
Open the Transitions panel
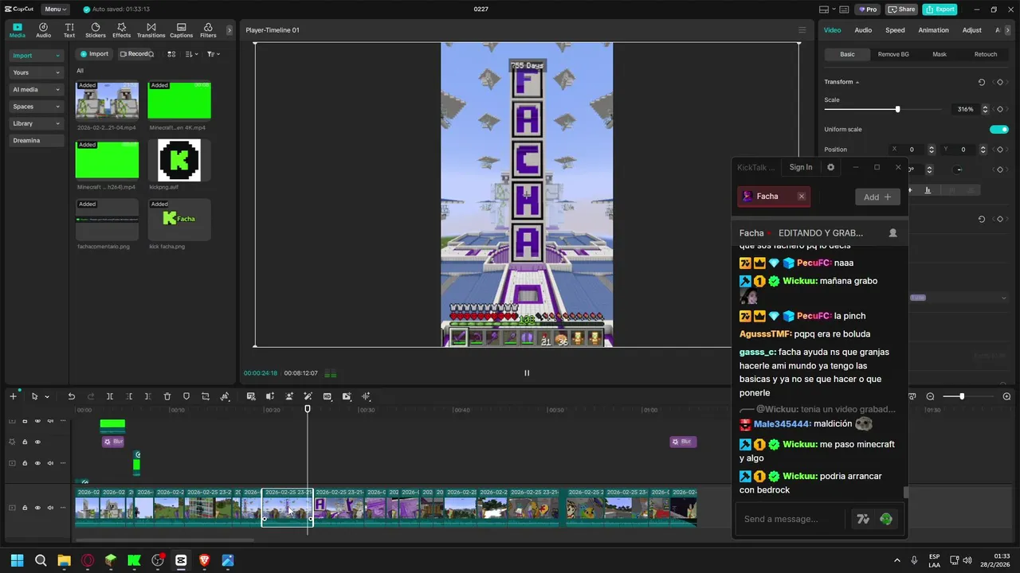pyautogui.click(x=151, y=30)
